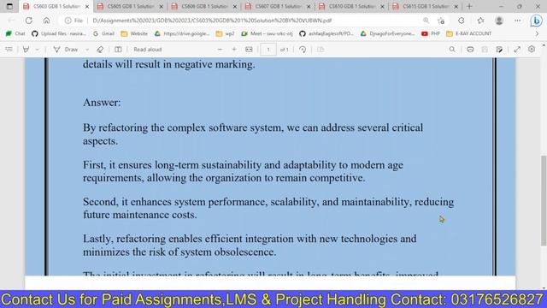The image size is (547, 308).
Task: Select the PDF Erase tool
Action: pos(100,50)
